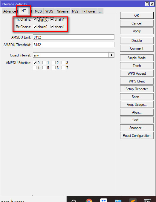Click the Reset Configuration button
The image size is (156, 202).
pyautogui.click(x=137, y=136)
